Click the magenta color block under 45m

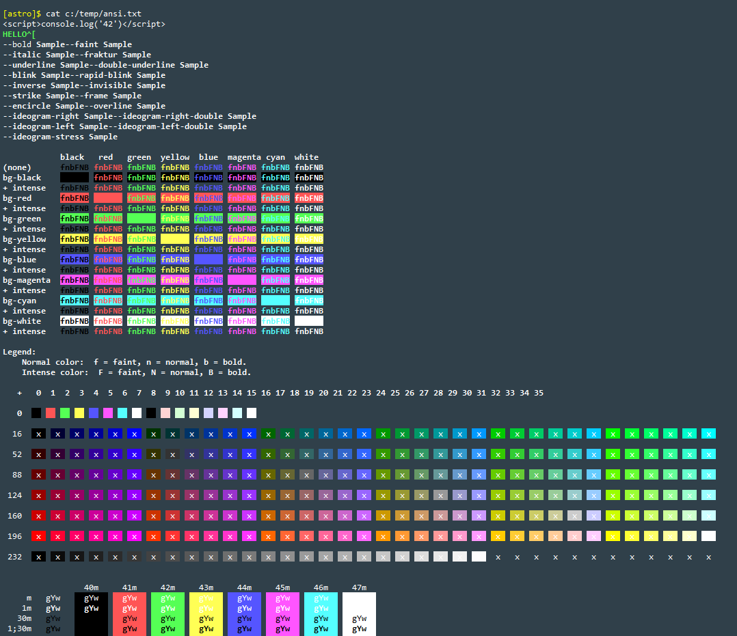pos(282,614)
